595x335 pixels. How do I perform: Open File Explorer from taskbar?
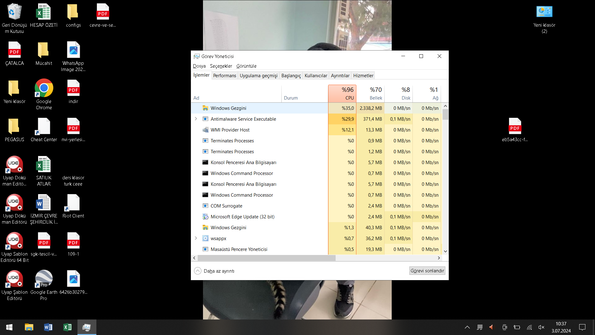click(x=29, y=327)
